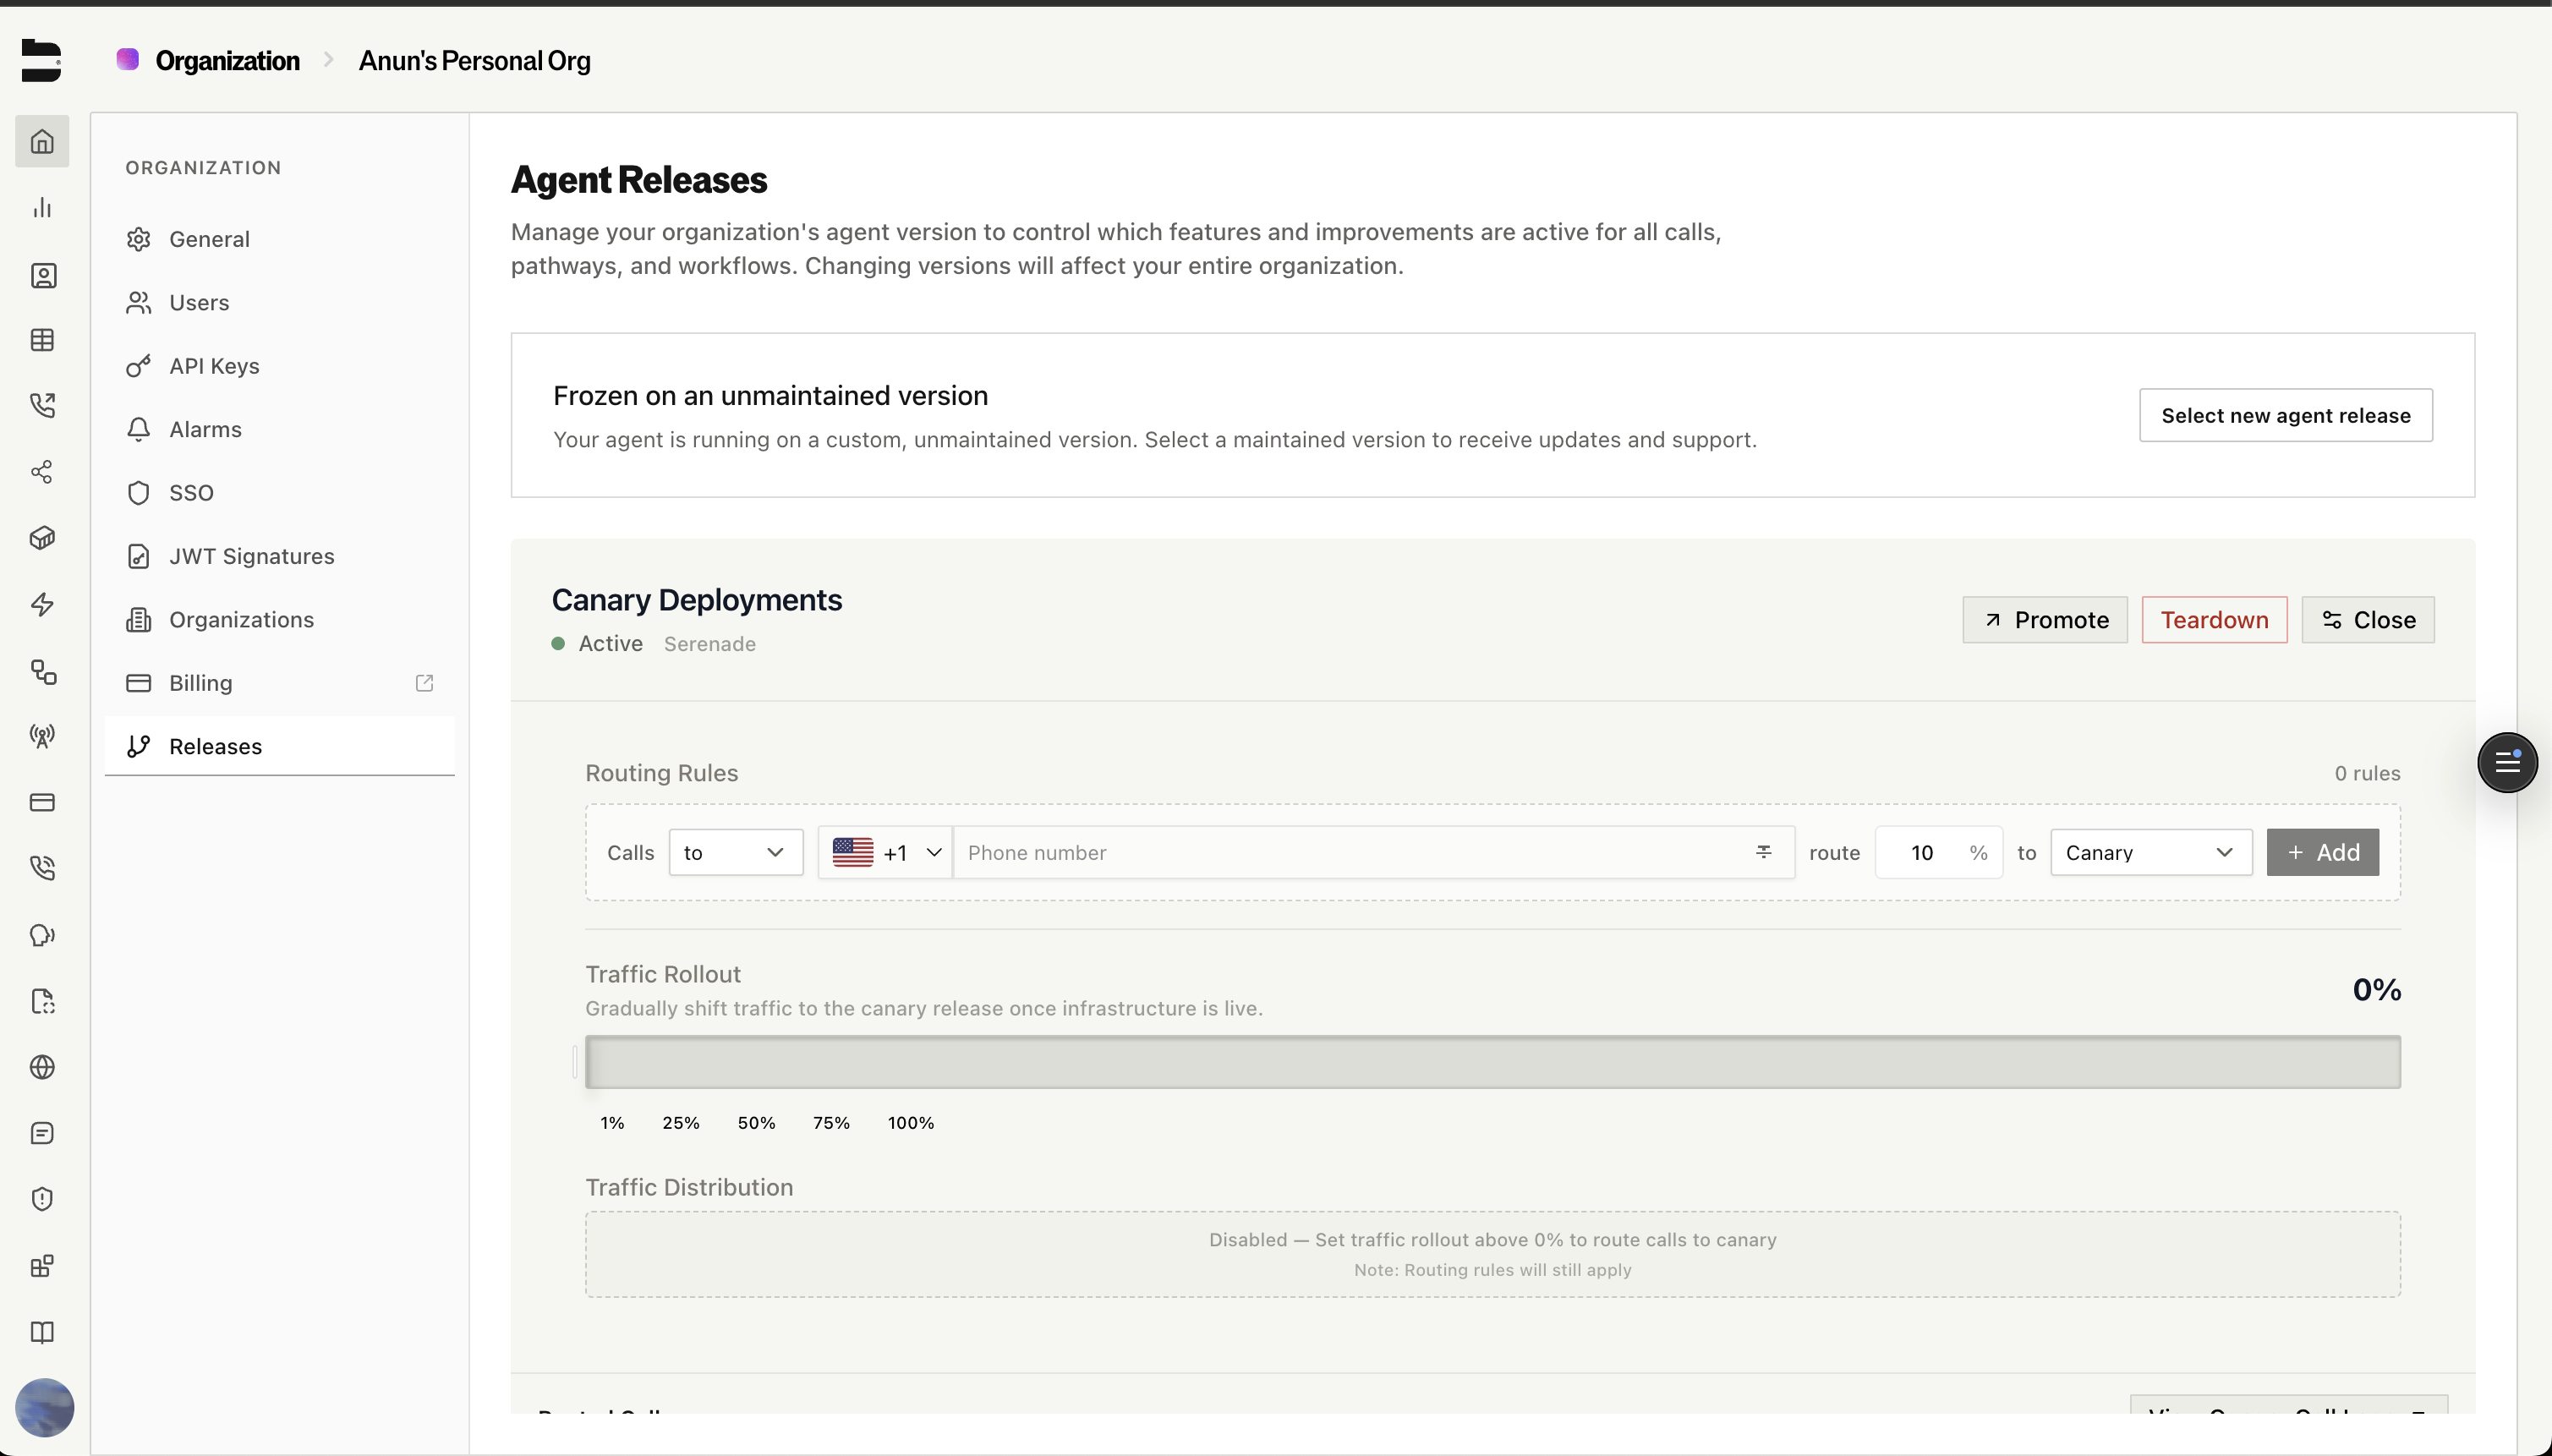The width and height of the screenshot is (2552, 1456).
Task: Click the lightning bolt icon
Action: pyautogui.click(x=42, y=604)
